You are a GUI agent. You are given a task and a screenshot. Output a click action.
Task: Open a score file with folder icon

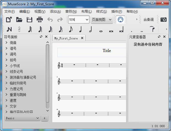pyautogui.click(x=19, y=20)
